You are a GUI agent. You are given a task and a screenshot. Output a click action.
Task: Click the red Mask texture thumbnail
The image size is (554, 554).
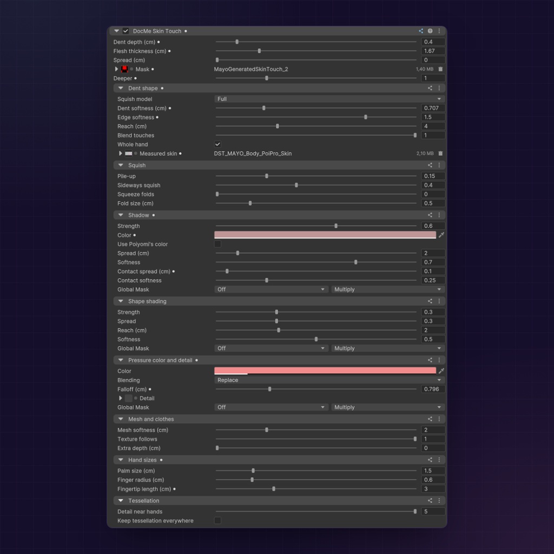(x=124, y=69)
